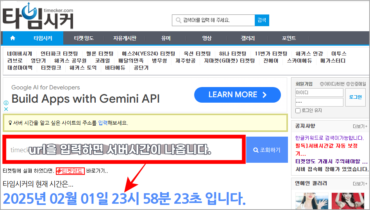Open the 타임시커 nav tab
The image size is (370, 210).
pos(43,38)
